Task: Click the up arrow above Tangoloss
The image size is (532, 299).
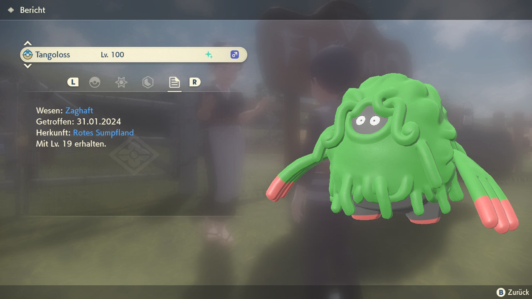Action: [x=27, y=43]
